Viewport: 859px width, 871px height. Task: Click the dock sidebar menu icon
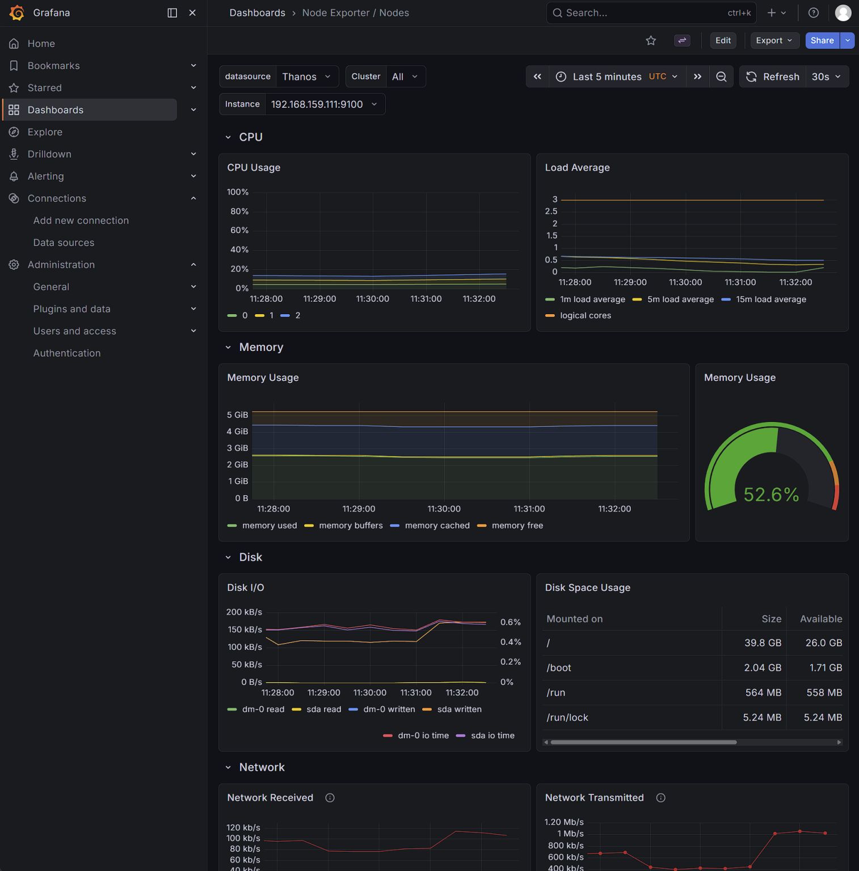172,12
